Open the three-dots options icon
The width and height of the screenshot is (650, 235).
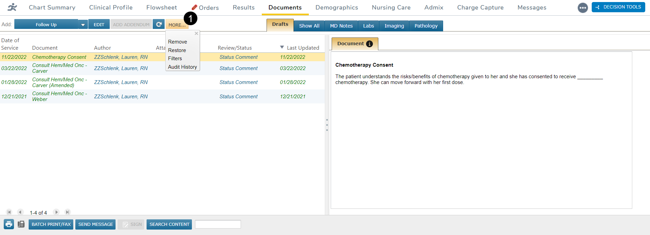click(583, 7)
